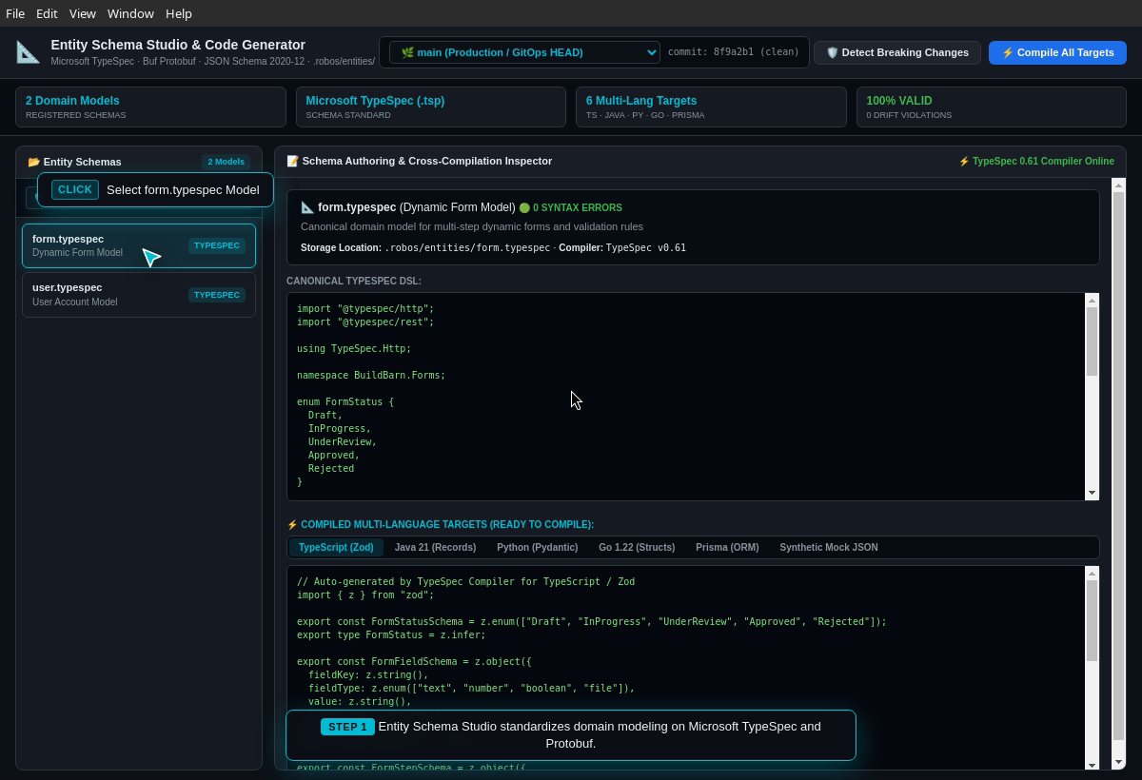This screenshot has width=1142, height=780.
Task: Click the Canonical domain model description text
Action: (x=472, y=226)
